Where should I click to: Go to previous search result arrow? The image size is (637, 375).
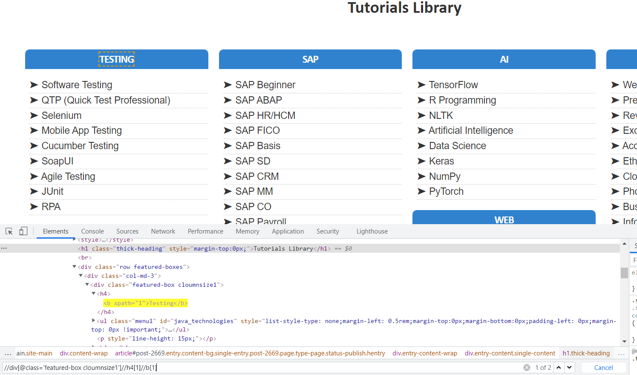pyautogui.click(x=559, y=367)
